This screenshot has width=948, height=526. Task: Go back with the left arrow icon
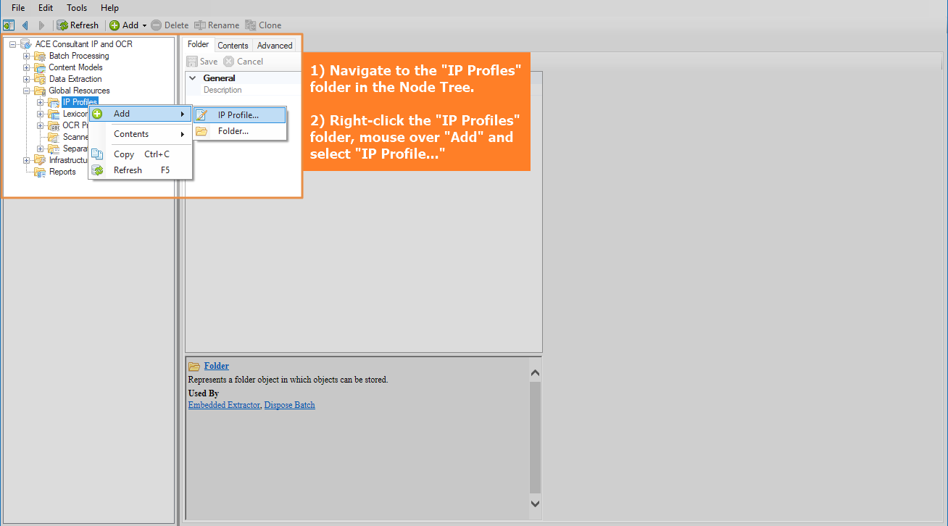(25, 25)
